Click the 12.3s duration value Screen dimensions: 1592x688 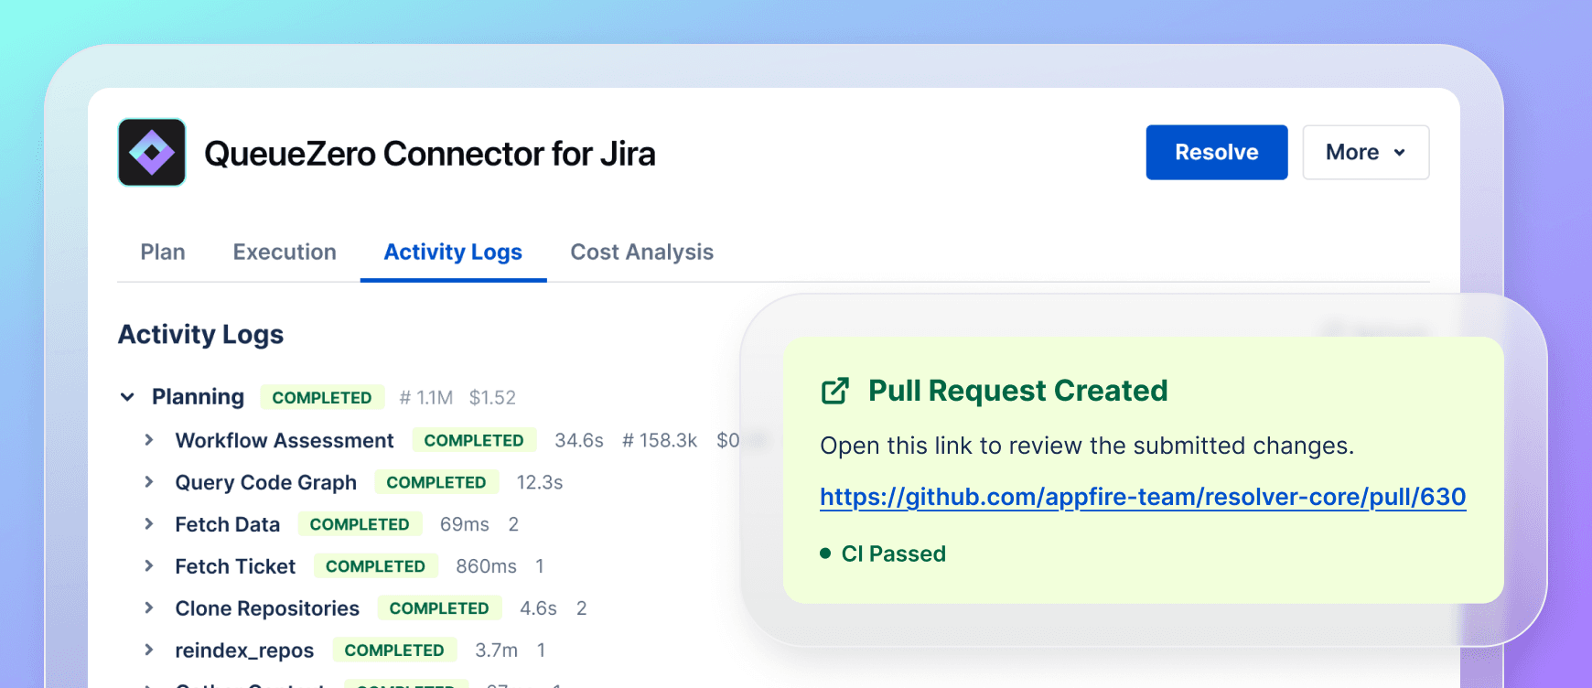click(540, 482)
